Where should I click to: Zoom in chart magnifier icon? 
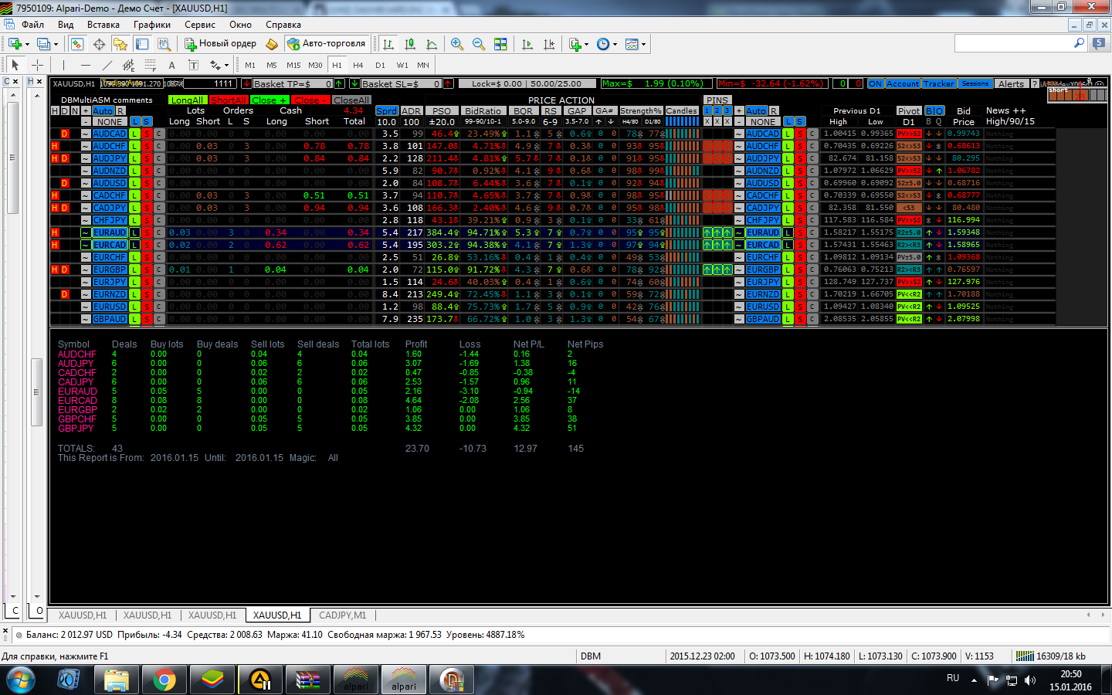point(457,44)
